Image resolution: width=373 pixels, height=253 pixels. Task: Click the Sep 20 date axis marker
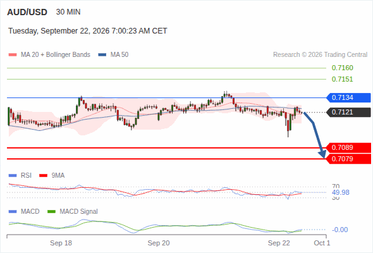click(x=159, y=243)
